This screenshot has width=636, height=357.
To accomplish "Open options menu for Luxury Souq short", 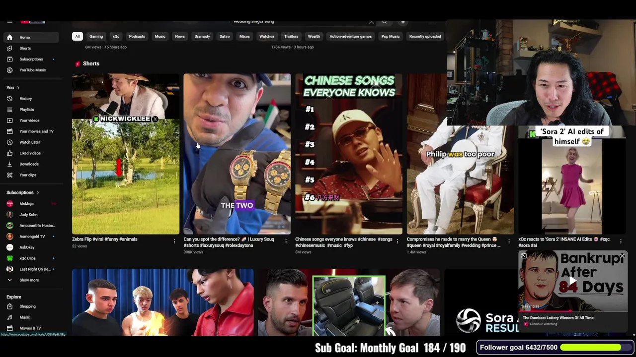I will [286, 241].
